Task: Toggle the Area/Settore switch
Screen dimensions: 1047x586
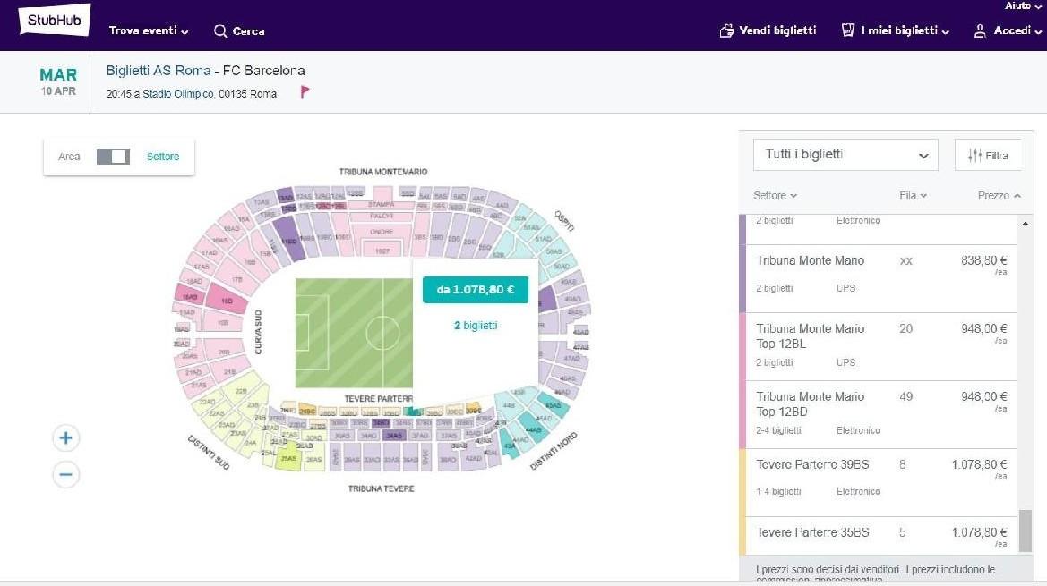Action: 114,157
